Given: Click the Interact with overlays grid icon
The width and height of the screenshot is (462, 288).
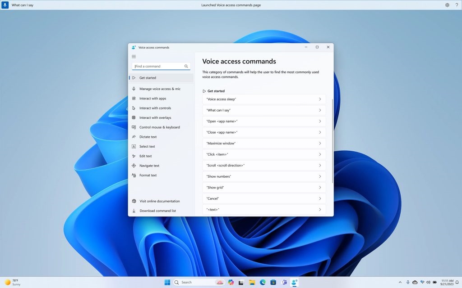Looking at the screenshot, I should coord(134,118).
